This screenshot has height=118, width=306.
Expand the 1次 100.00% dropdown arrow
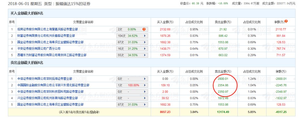[x=144, y=85]
